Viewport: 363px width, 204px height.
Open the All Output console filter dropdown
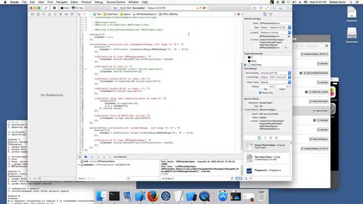[168, 178]
